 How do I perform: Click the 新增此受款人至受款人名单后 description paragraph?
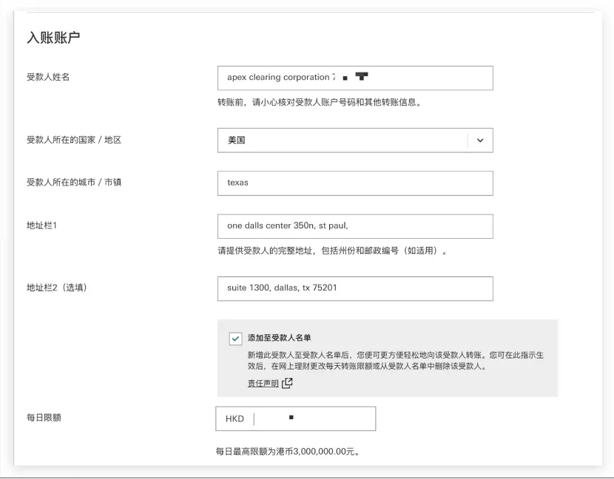click(x=396, y=361)
